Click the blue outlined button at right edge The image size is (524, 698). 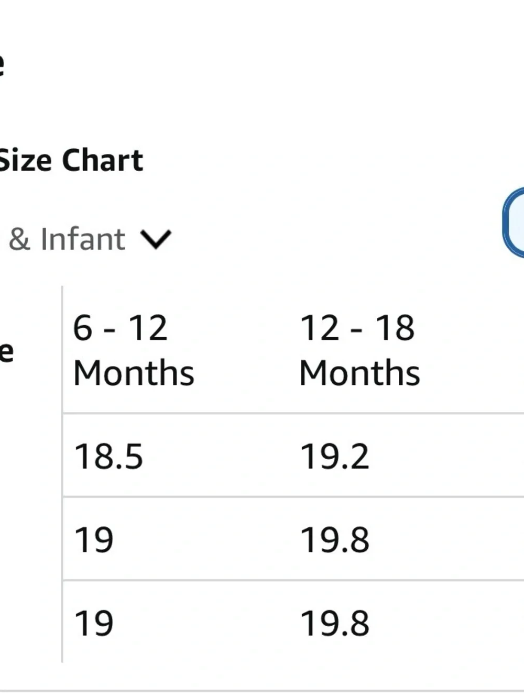[x=514, y=223]
